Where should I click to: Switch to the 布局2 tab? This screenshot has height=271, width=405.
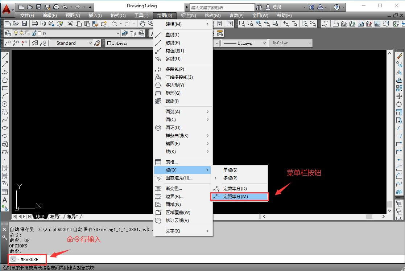pyautogui.click(x=72, y=217)
